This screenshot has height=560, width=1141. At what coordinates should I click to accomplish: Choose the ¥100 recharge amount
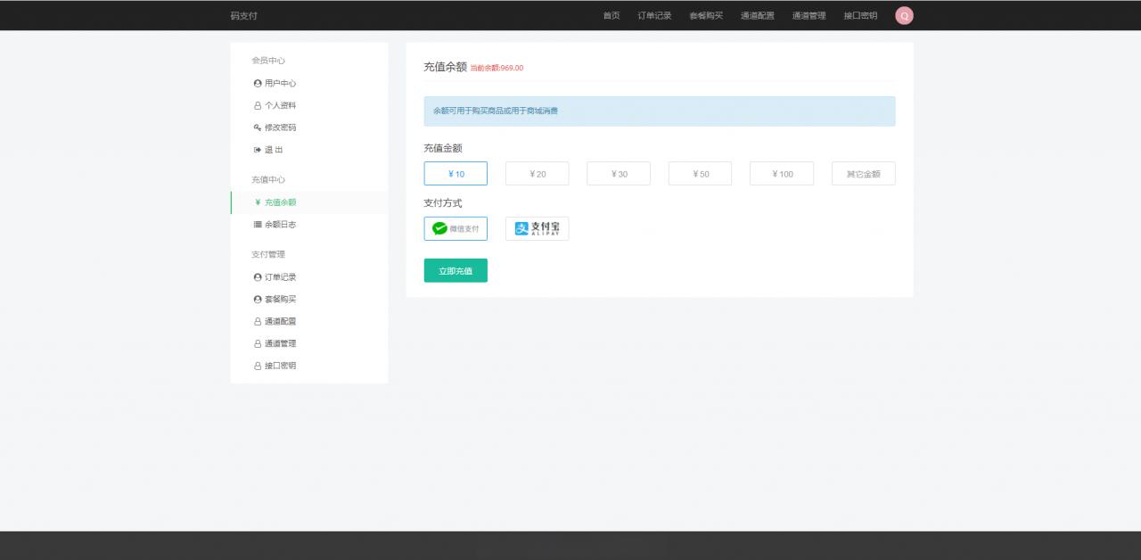pos(782,174)
